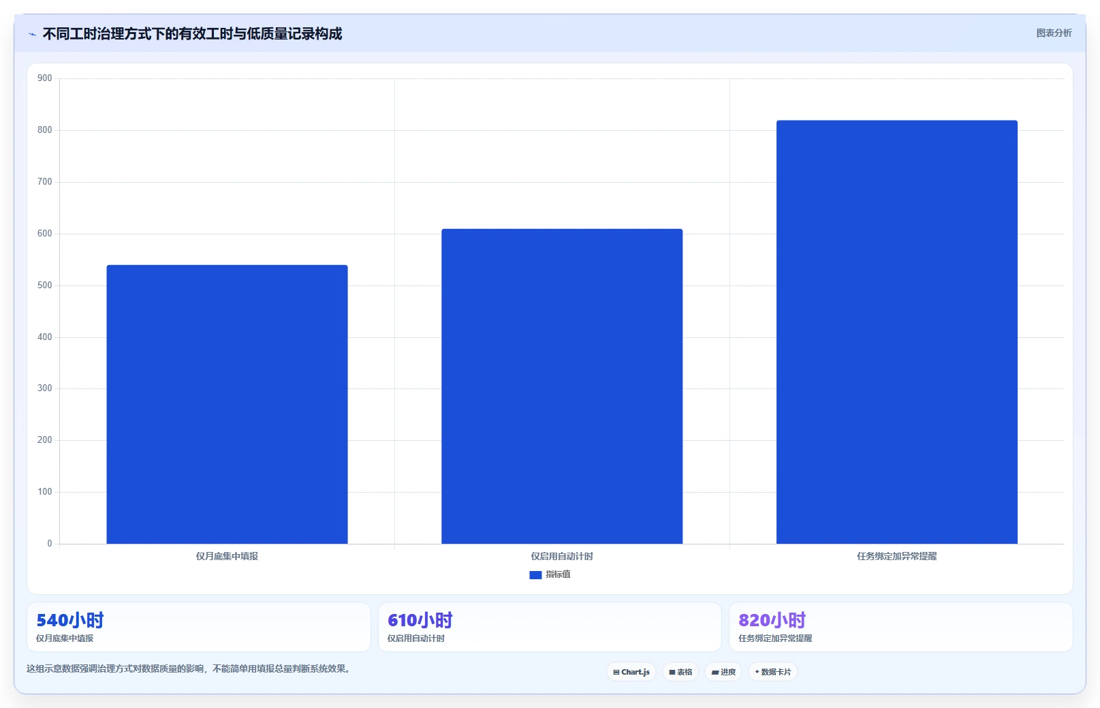
Task: Click the chart icon beside the title
Action: click(32, 34)
